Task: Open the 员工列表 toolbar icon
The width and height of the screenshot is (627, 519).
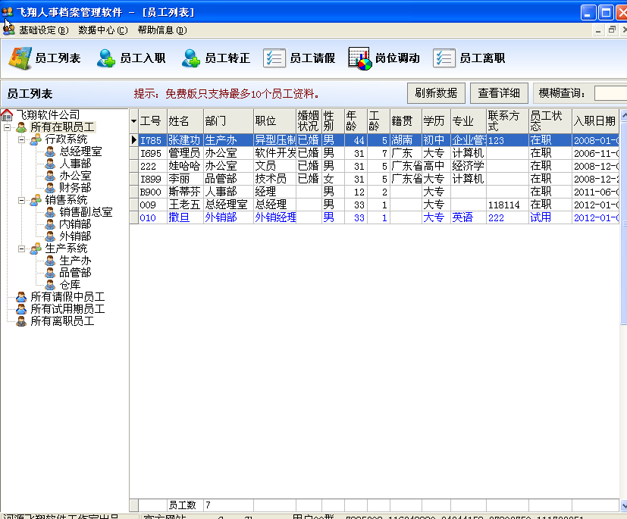Action: pyautogui.click(x=20, y=58)
